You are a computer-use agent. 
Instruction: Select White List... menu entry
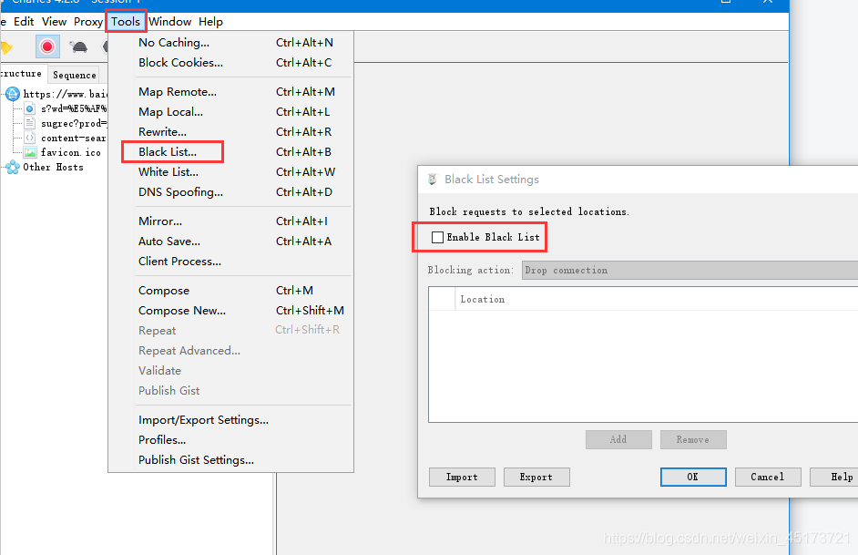click(x=230, y=172)
